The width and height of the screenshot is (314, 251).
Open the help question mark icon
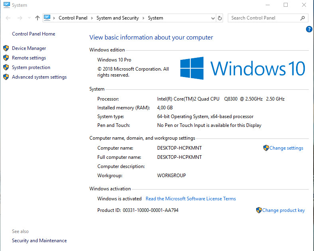click(309, 29)
